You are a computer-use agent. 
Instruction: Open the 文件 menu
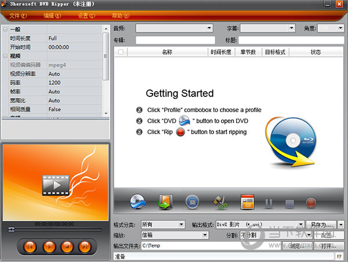pyautogui.click(x=18, y=16)
